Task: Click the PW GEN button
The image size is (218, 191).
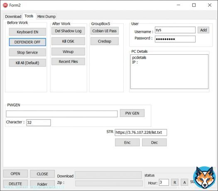Action: coord(132,113)
